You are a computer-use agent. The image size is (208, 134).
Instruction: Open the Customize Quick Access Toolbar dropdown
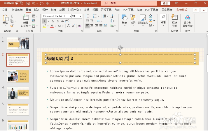[x=53, y=3]
